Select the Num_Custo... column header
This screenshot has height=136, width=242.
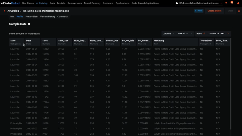[x=97, y=42]
